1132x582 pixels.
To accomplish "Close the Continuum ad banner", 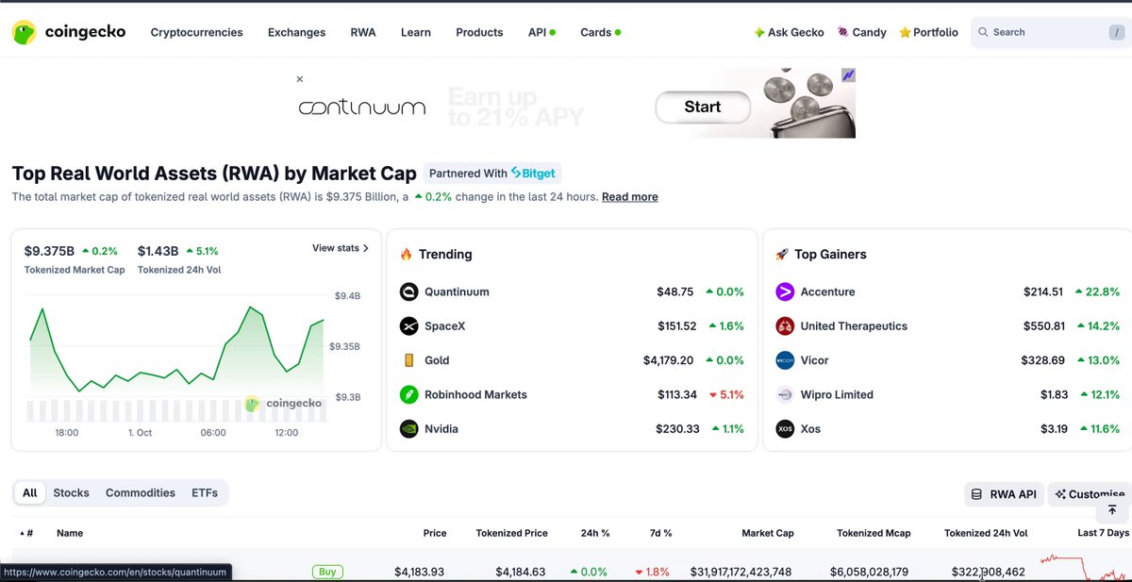I will 300,79.
